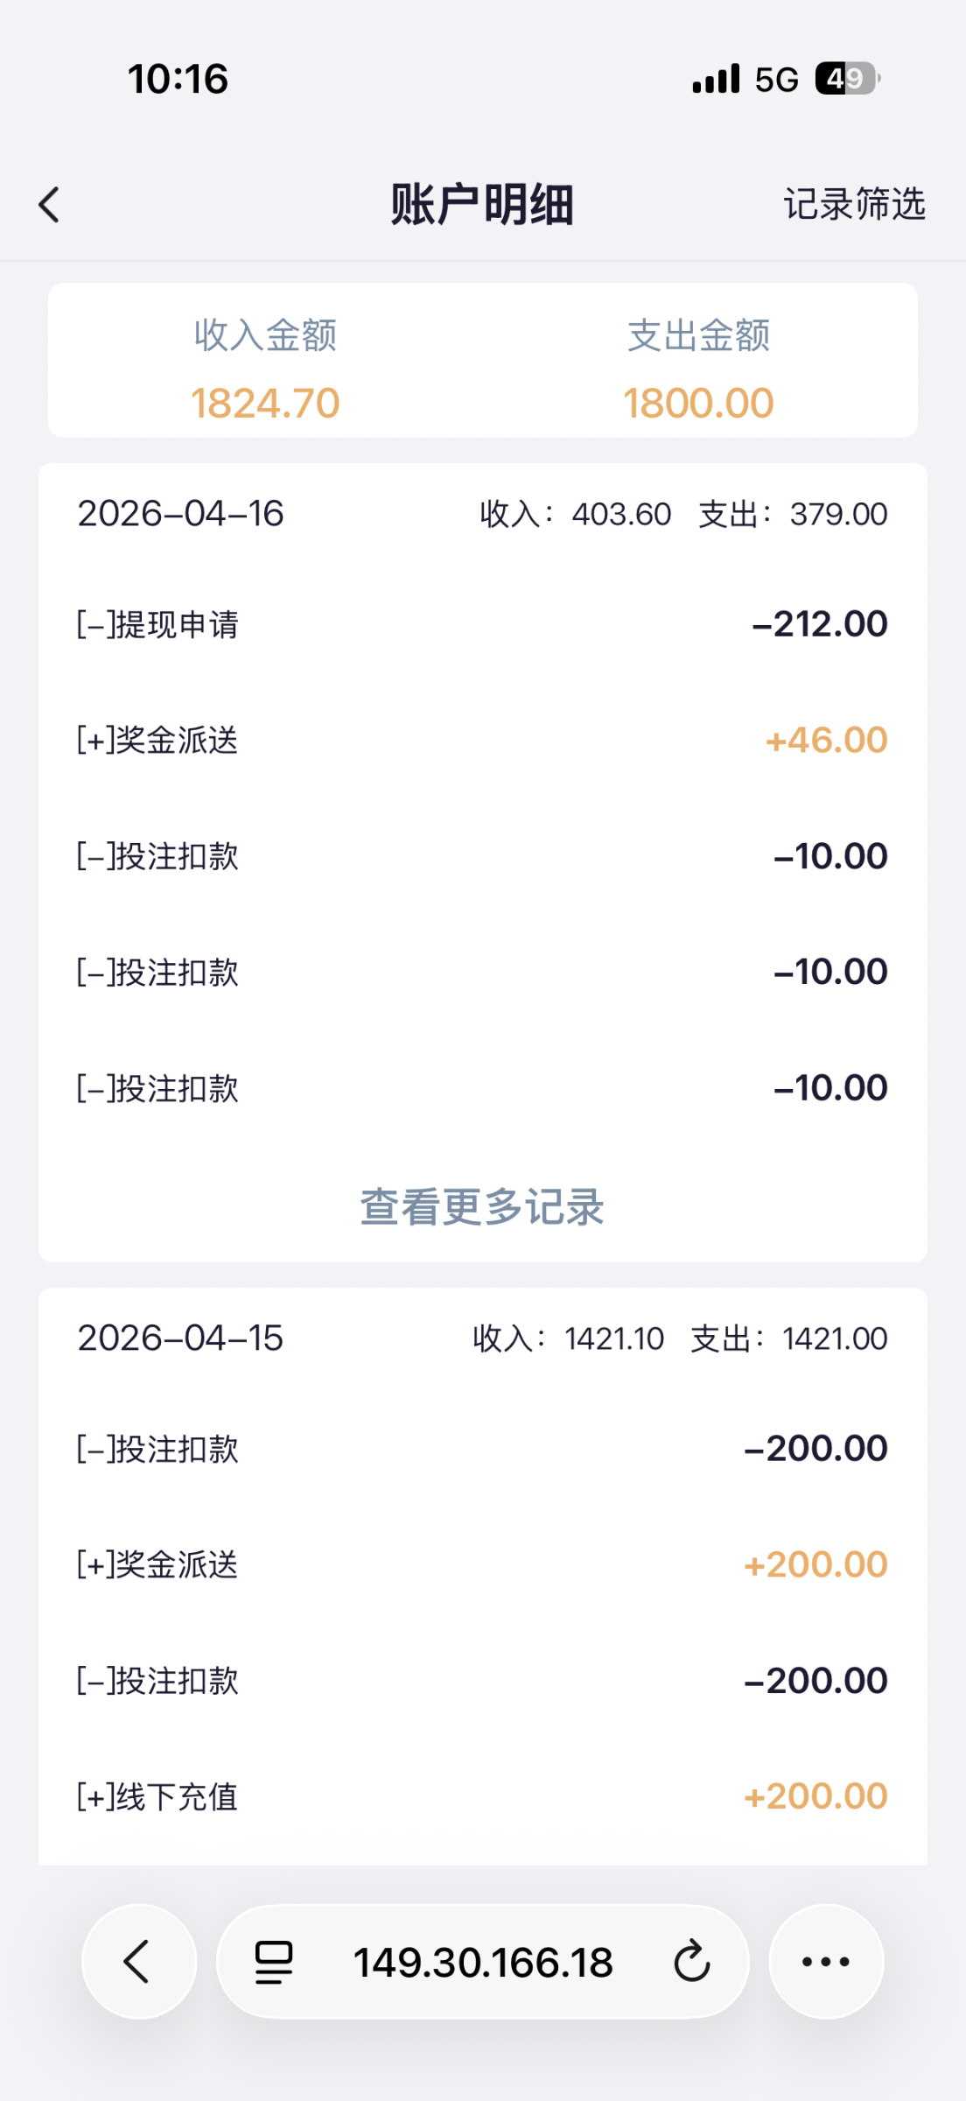Tap the 支出金额 1800.00 total

(698, 403)
